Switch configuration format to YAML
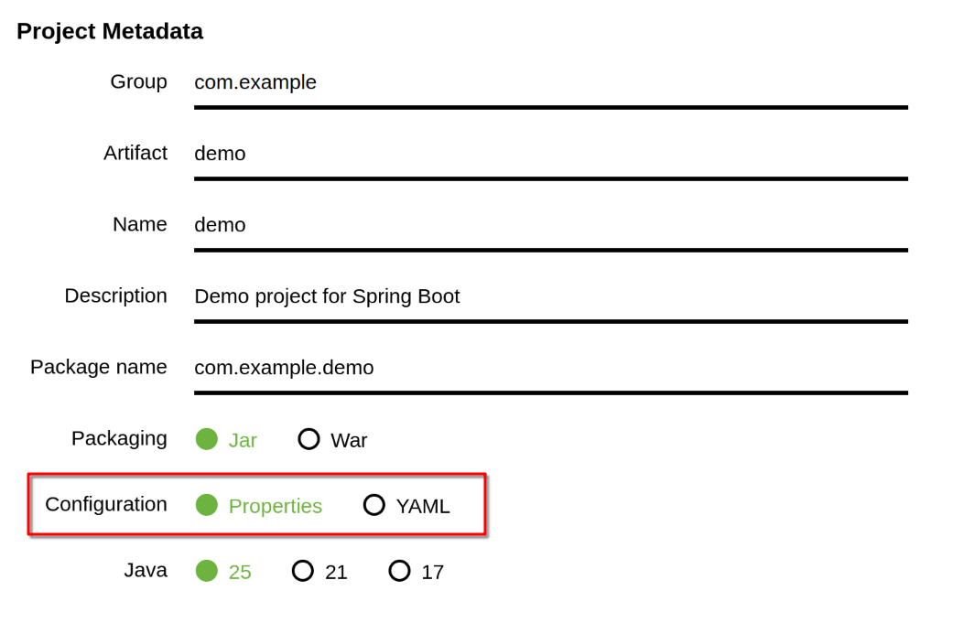The width and height of the screenshot is (974, 623). pyautogui.click(x=374, y=505)
